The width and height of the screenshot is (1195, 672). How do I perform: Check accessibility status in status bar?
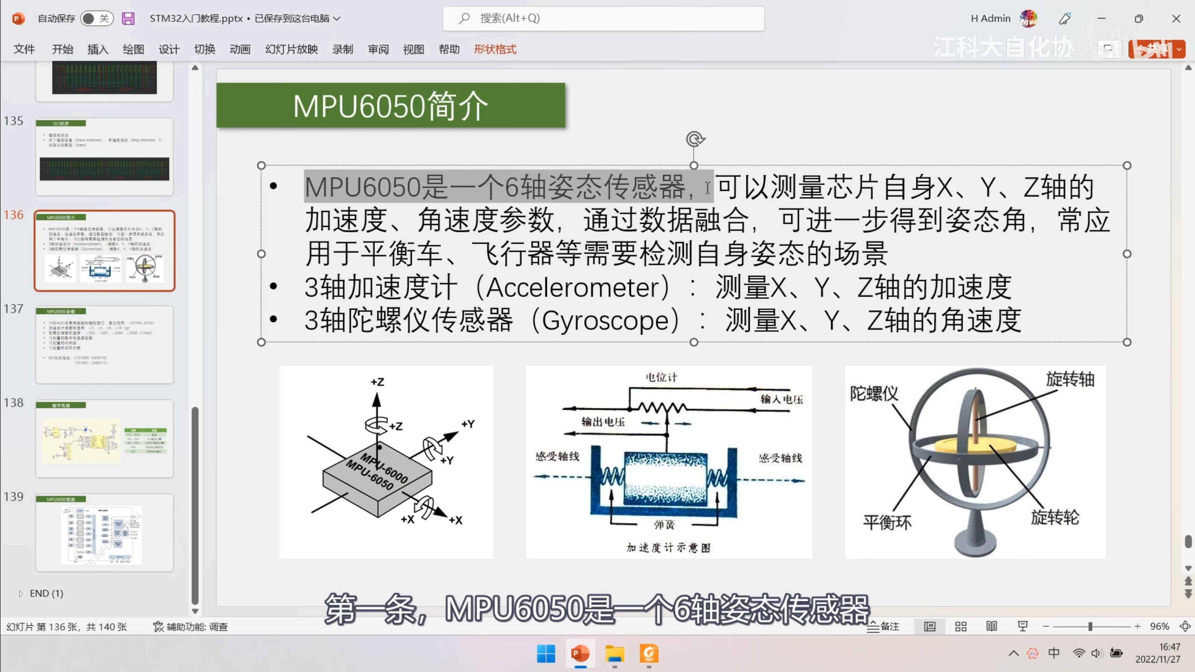click(190, 627)
